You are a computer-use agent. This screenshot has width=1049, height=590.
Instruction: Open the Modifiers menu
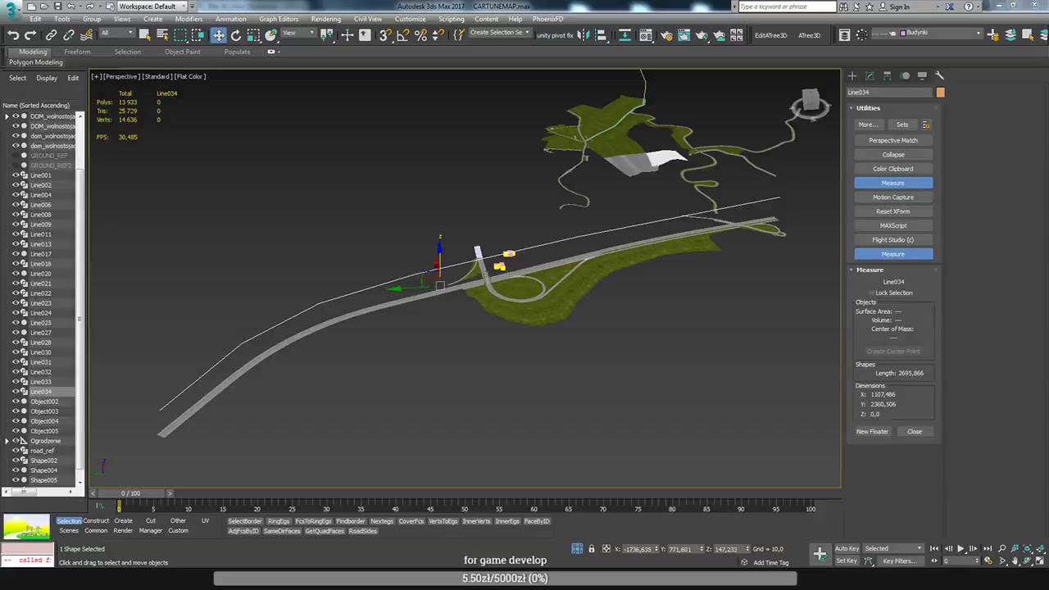click(x=188, y=19)
